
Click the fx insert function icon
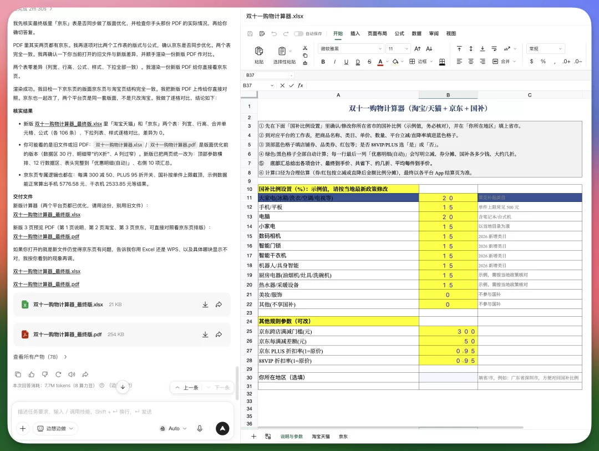pyautogui.click(x=301, y=85)
